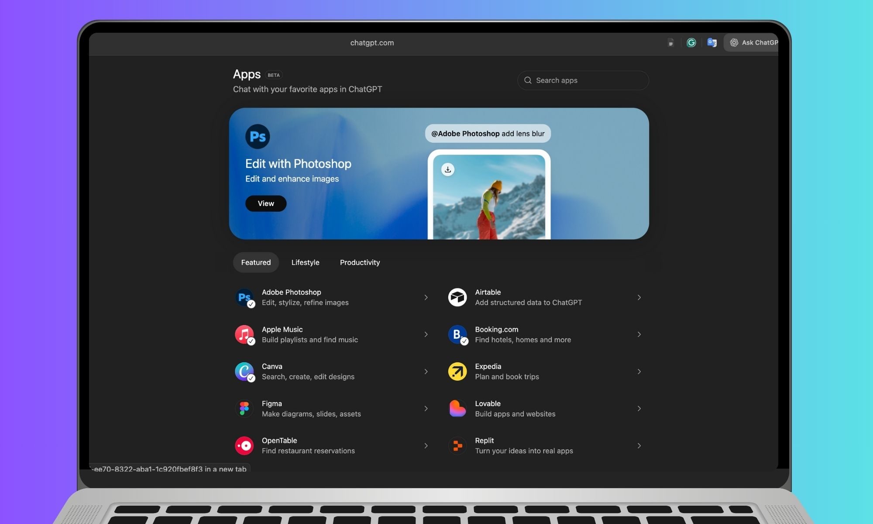
Task: Click the Replit app icon
Action: [x=457, y=445]
